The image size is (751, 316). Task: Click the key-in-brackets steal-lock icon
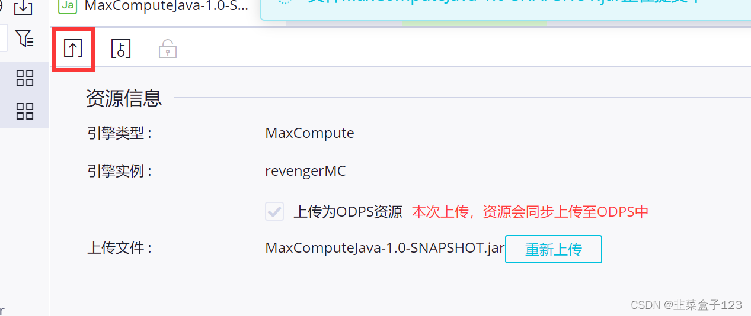[x=121, y=49]
